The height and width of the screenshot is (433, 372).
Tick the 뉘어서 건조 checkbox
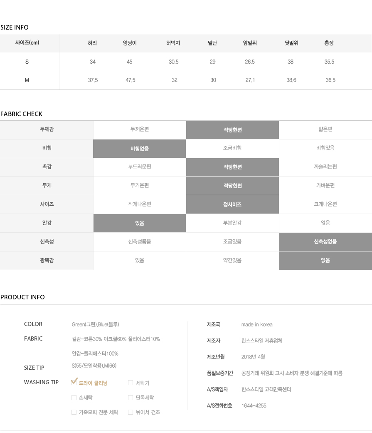[131, 412]
